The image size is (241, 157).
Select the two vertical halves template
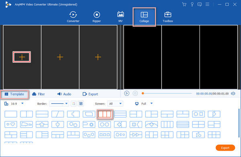[x=27, y=114]
